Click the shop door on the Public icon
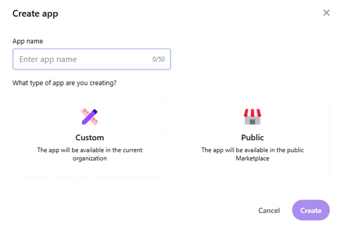The width and height of the screenshot is (342, 229). [x=252, y=123]
